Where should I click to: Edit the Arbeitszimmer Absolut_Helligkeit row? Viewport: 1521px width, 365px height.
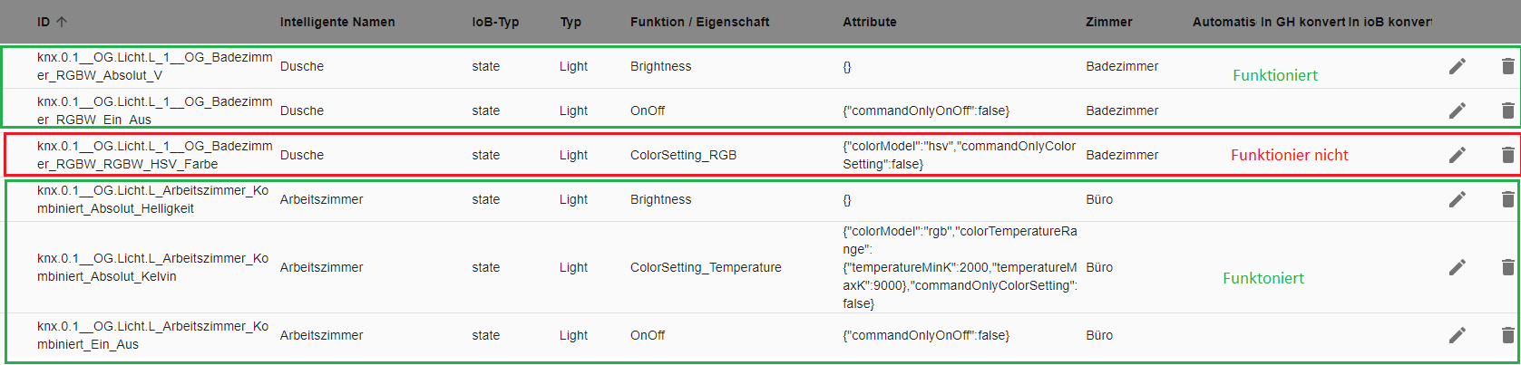tap(1457, 199)
